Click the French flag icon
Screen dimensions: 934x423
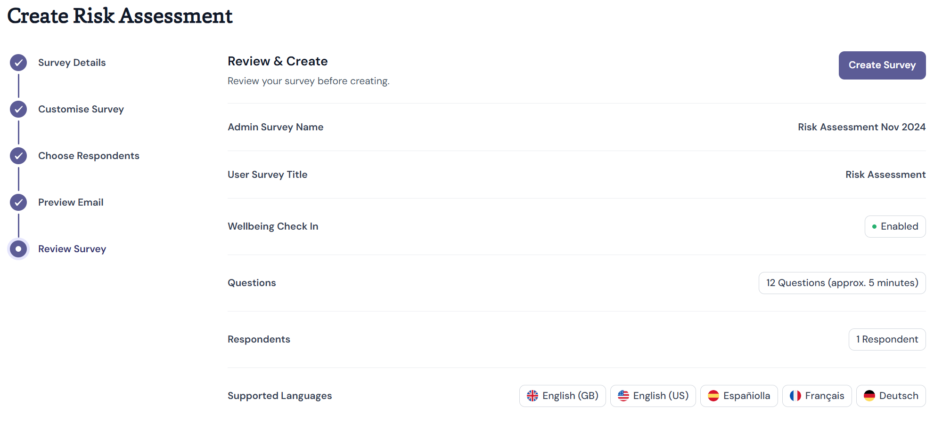click(x=795, y=396)
